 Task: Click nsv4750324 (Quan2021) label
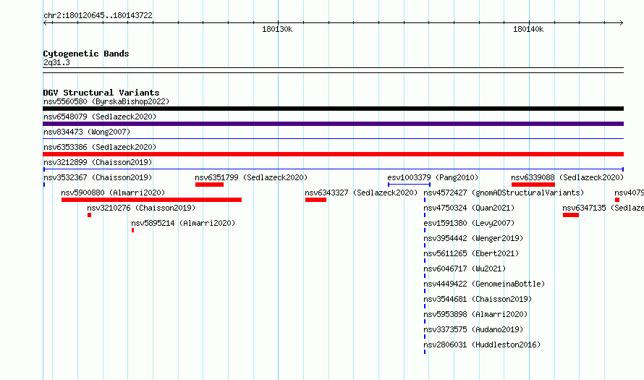pyautogui.click(x=469, y=208)
